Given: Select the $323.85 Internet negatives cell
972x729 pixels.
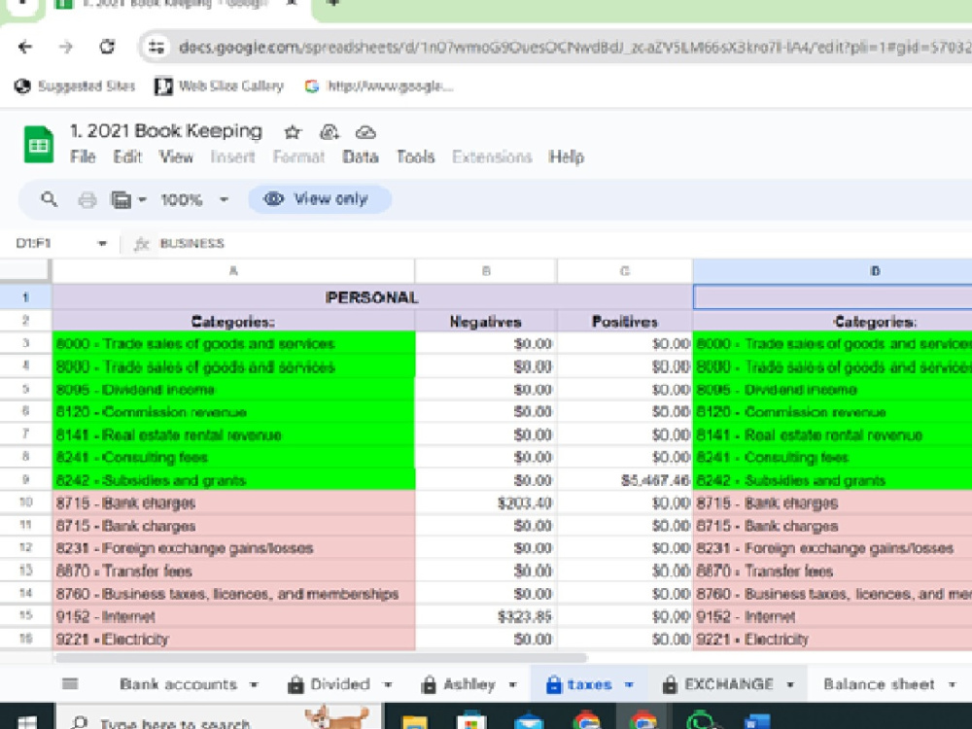Looking at the screenshot, I should point(486,617).
